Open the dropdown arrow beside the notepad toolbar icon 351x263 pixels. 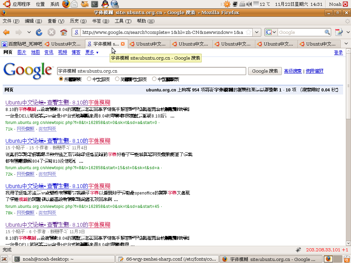coord(348,33)
